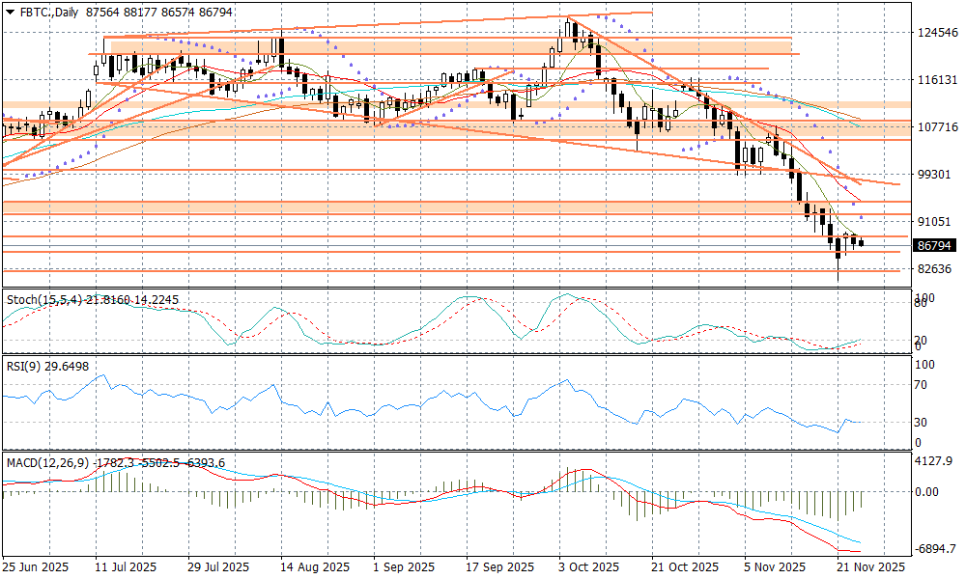This screenshot has height=579, width=966.
Task: Select the RSI(9) indicator label
Action: [x=23, y=366]
